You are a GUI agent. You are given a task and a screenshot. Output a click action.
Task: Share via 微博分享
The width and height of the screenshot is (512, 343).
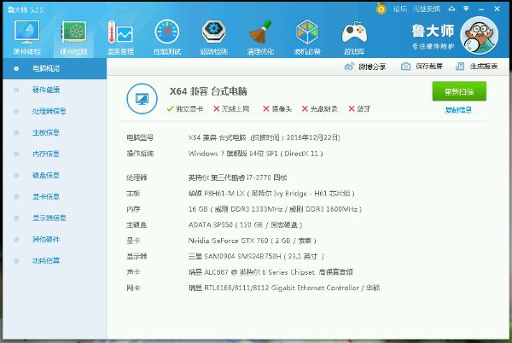click(365, 67)
